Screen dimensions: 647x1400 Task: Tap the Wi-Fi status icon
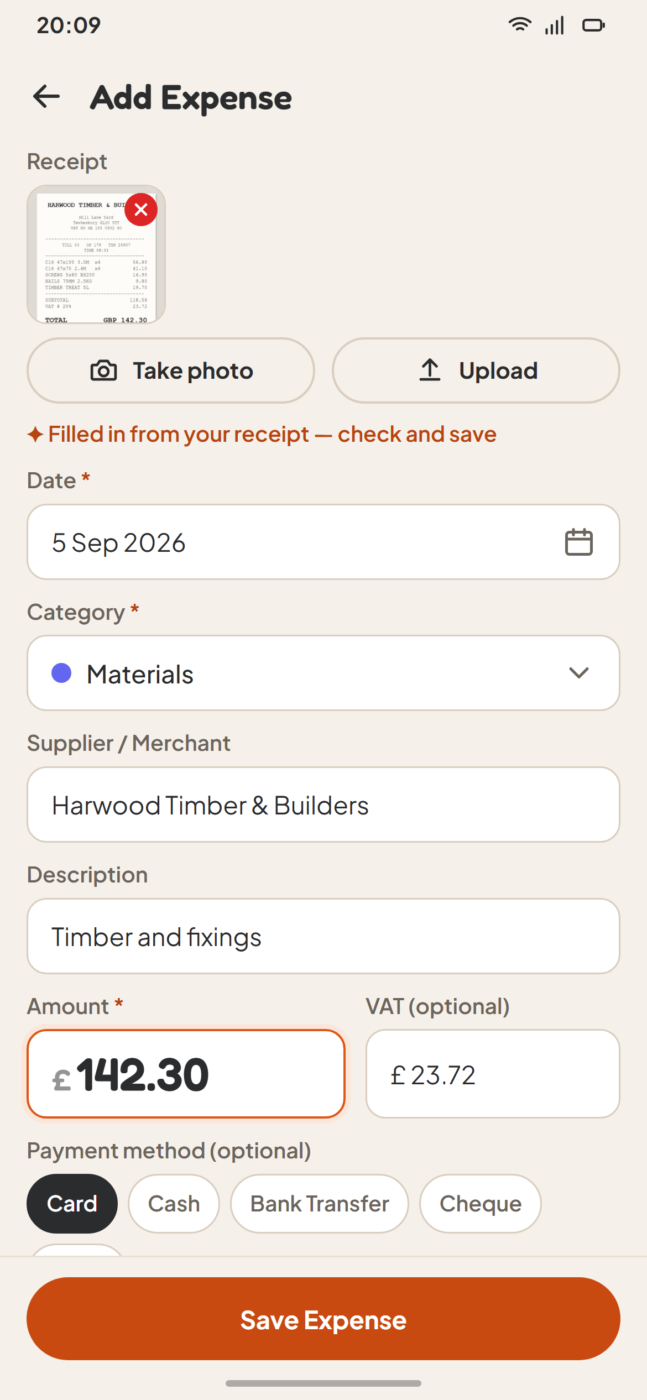(x=520, y=25)
